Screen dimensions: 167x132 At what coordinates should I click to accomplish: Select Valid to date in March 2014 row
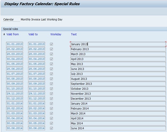click(x=36, y=113)
